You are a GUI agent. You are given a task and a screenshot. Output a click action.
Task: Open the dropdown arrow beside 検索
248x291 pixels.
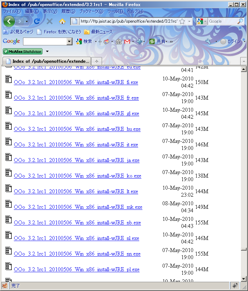pyautogui.click(x=96, y=41)
